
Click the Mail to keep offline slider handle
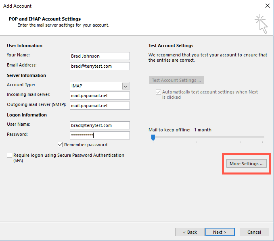[153, 137]
